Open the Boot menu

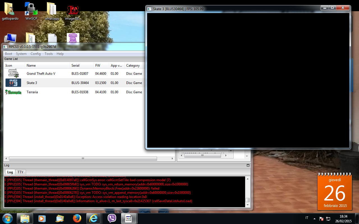(9, 54)
